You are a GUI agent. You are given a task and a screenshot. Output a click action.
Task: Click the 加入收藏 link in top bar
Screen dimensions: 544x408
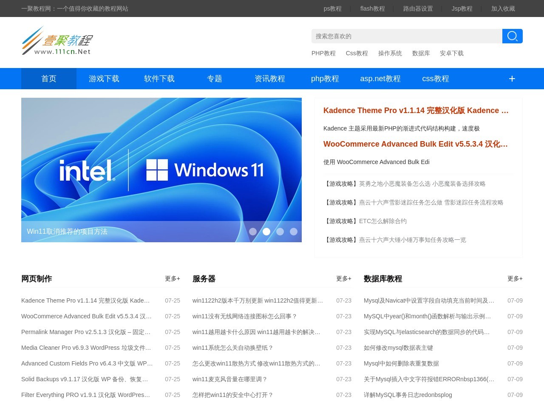tap(503, 8)
